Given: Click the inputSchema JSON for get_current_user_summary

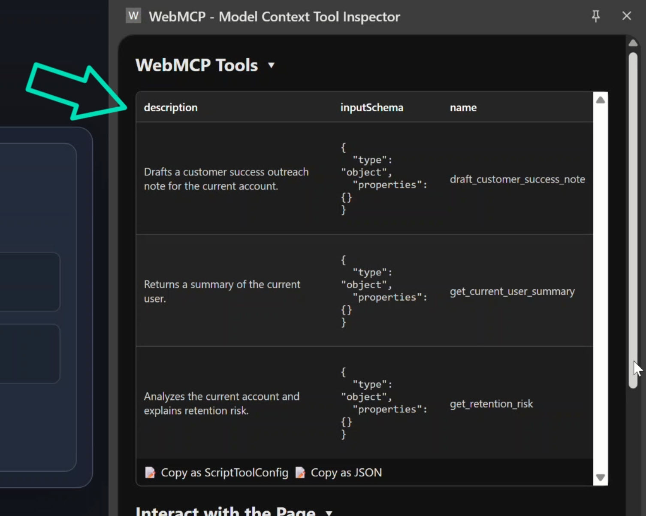Looking at the screenshot, I should pyautogui.click(x=384, y=291).
